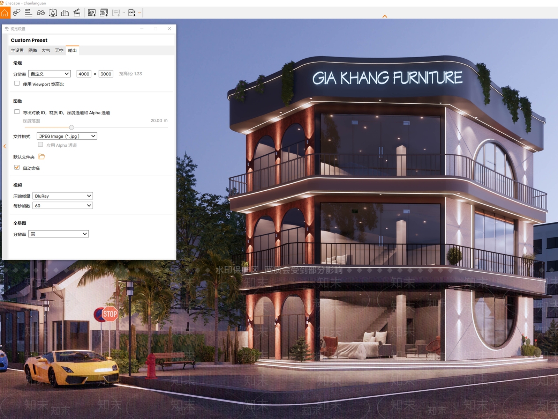Open the panorama 分辨率 高 dropdown
Screen dimensions: 558x419
tap(59, 234)
